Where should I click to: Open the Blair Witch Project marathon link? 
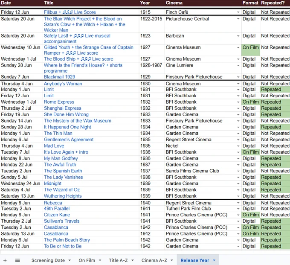pyautogui.click(x=84, y=24)
